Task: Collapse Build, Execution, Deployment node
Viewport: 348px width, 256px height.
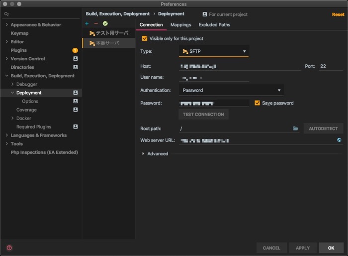Action: point(6,76)
